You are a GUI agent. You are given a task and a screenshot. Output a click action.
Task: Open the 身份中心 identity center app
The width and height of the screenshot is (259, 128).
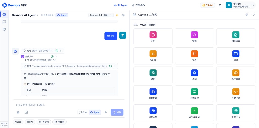(236, 113)
